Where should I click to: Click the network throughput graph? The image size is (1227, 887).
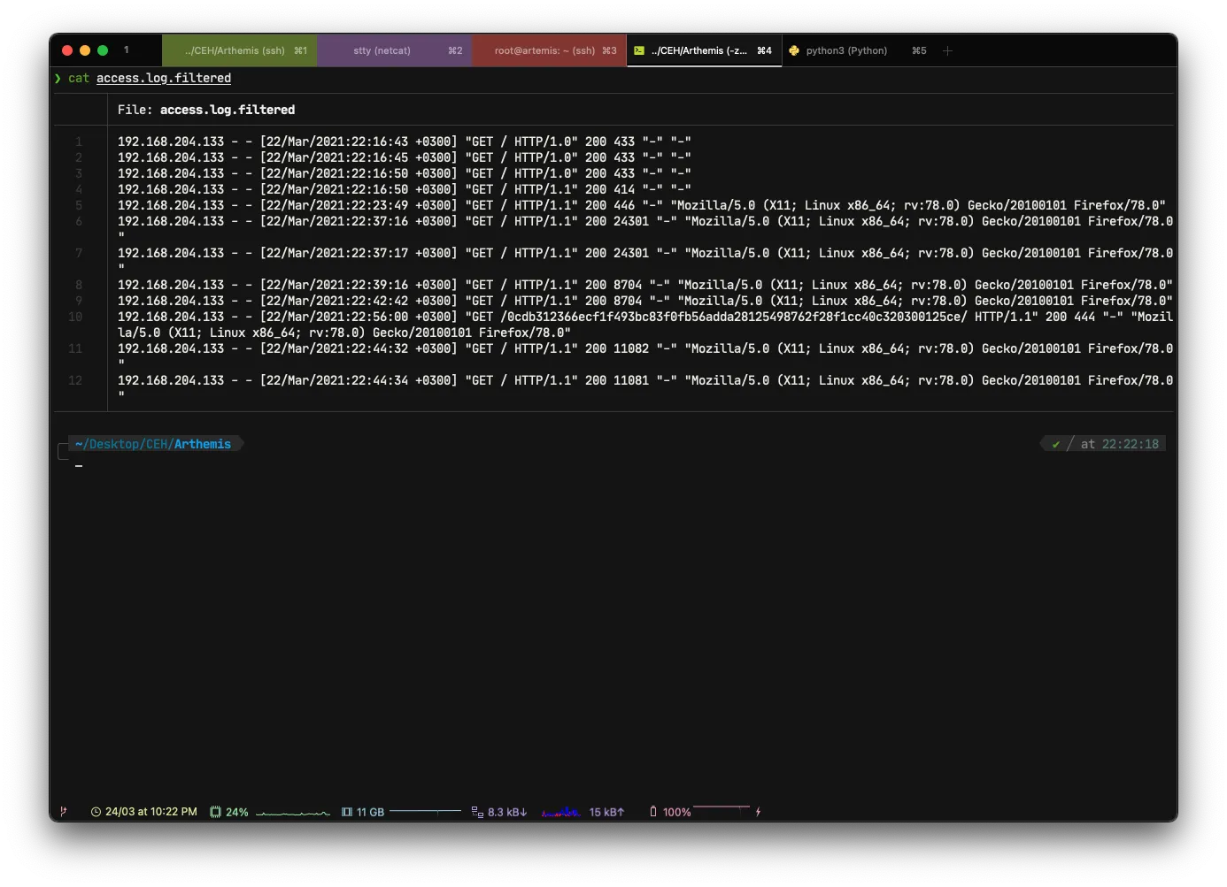tap(560, 812)
